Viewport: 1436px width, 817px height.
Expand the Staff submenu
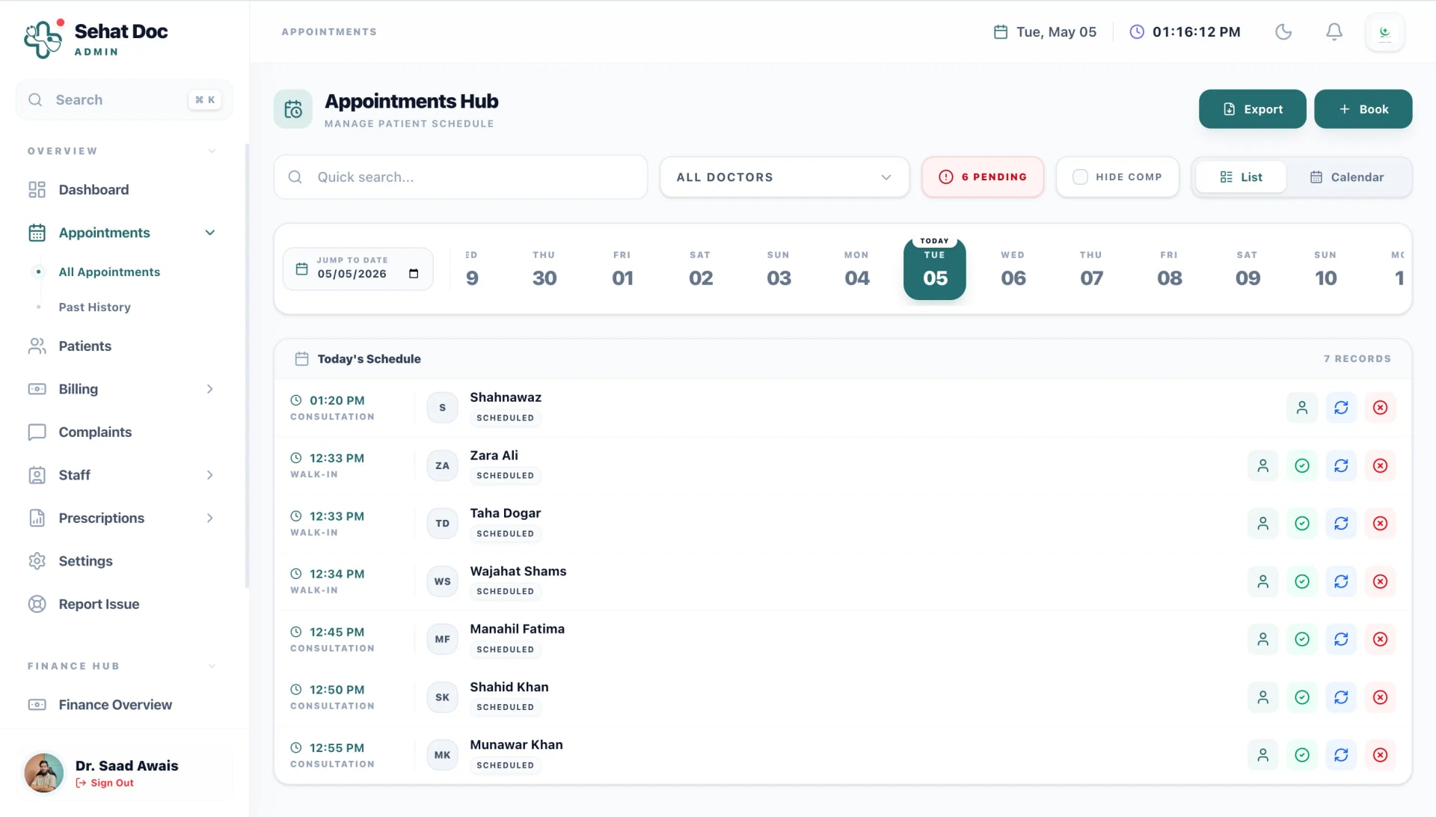click(210, 475)
